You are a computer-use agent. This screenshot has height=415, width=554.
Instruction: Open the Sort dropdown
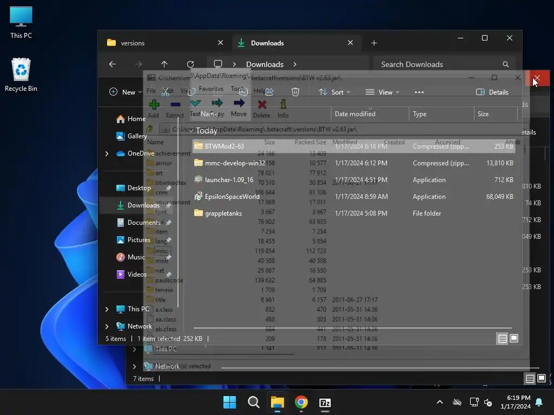(x=334, y=92)
